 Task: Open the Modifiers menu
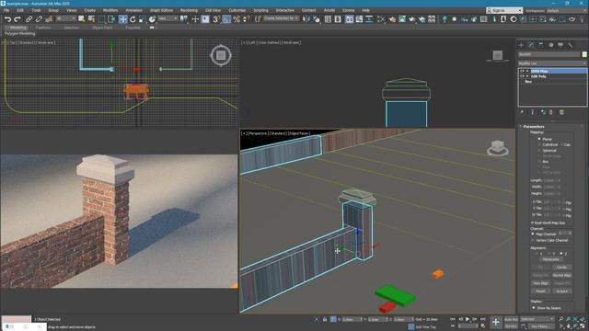(110, 10)
